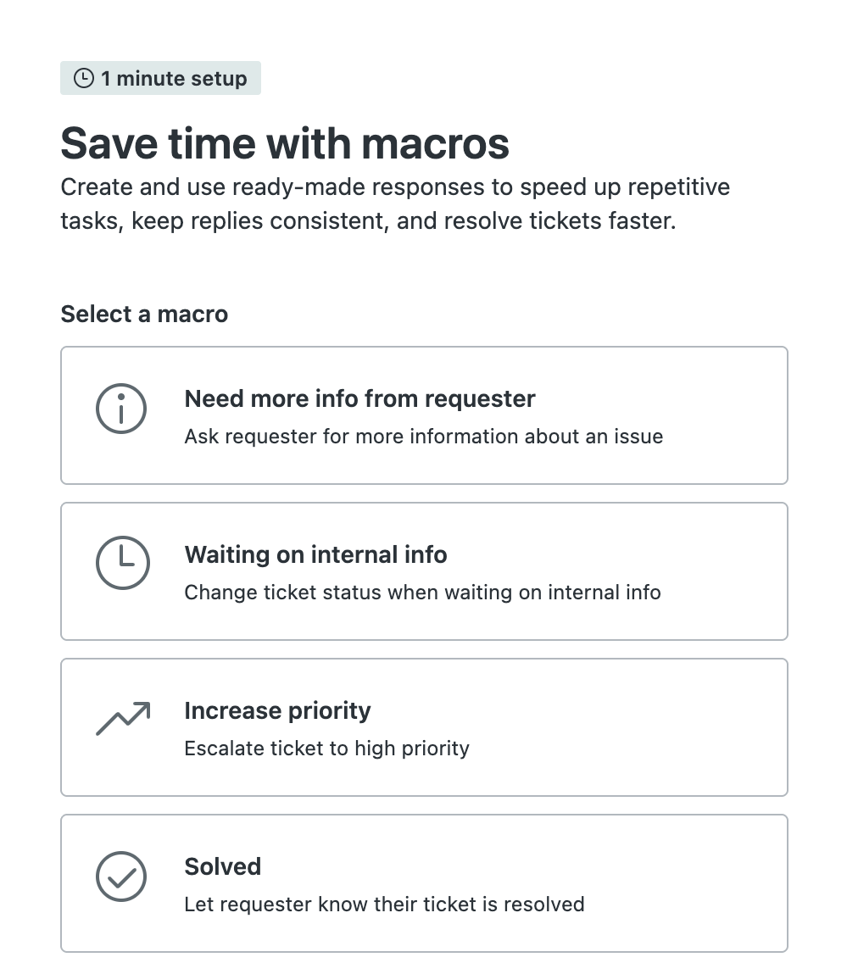Select the "Need more info from requester" title
This screenshot has height=974, width=847.
point(359,398)
